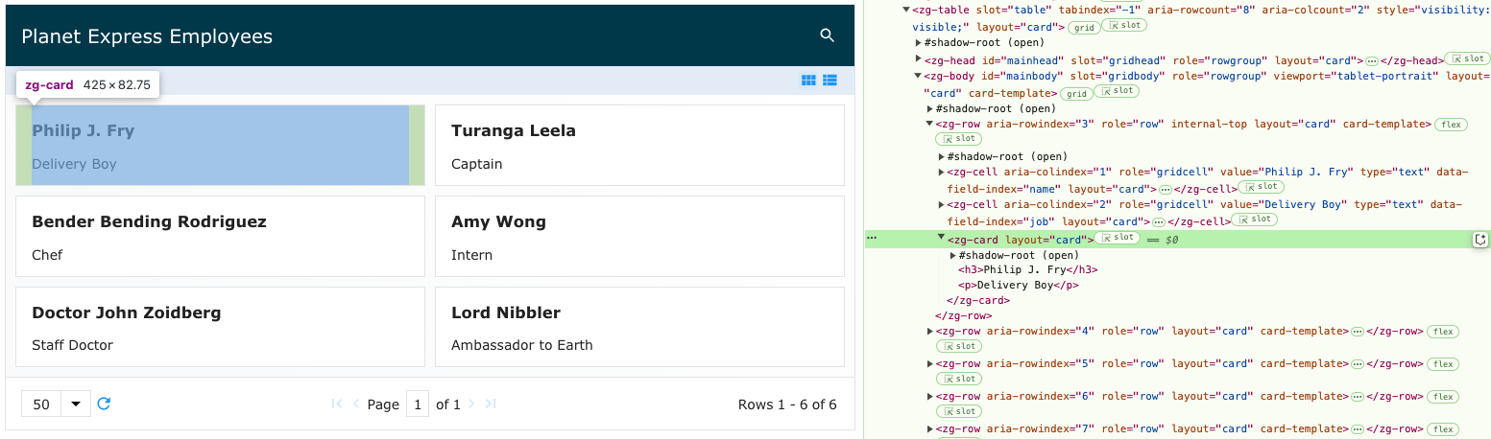Screen dimensions: 1491x439
Task: Reveal slot badge on zg-table element
Action: click(x=1126, y=27)
